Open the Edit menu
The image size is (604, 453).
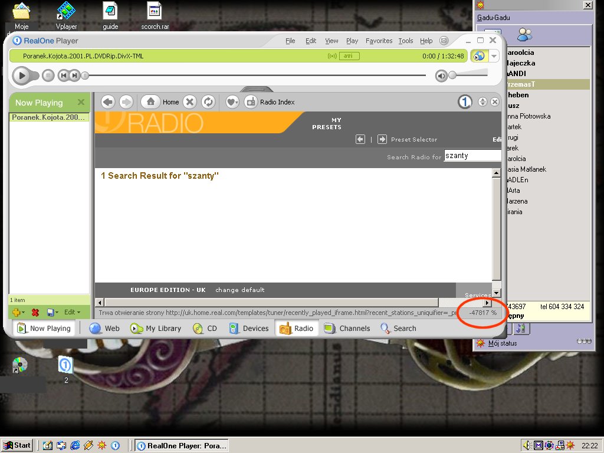pos(310,41)
